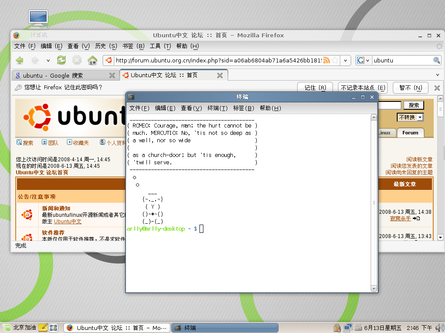Open the terminal 编辑(E) menu

pos(165,108)
